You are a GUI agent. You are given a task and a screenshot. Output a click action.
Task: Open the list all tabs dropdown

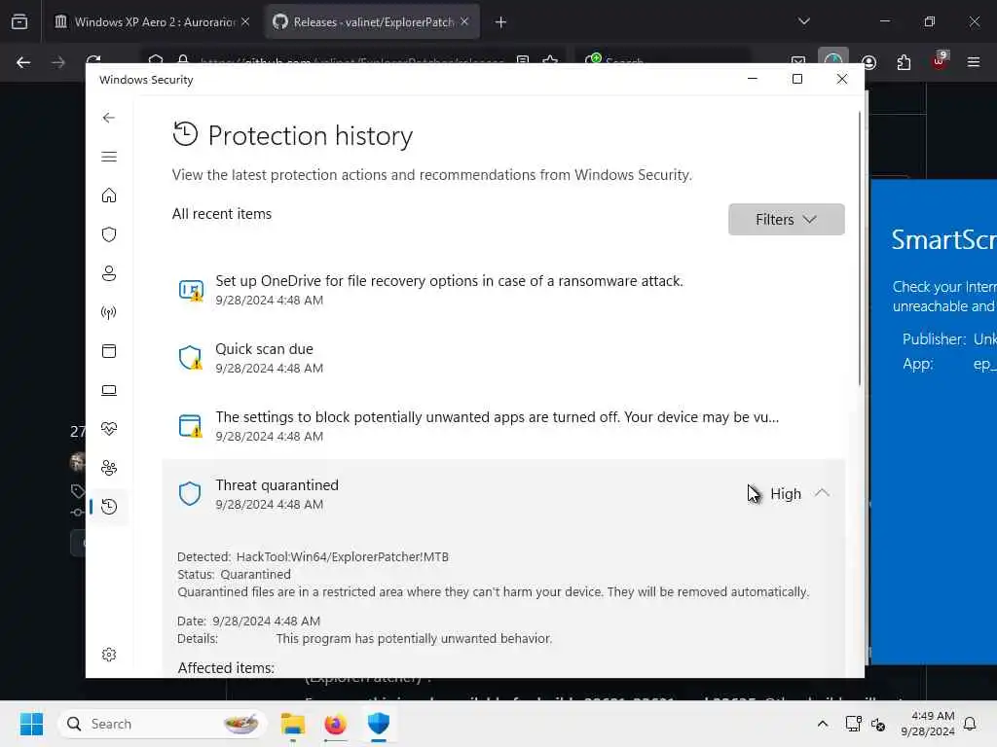click(803, 21)
